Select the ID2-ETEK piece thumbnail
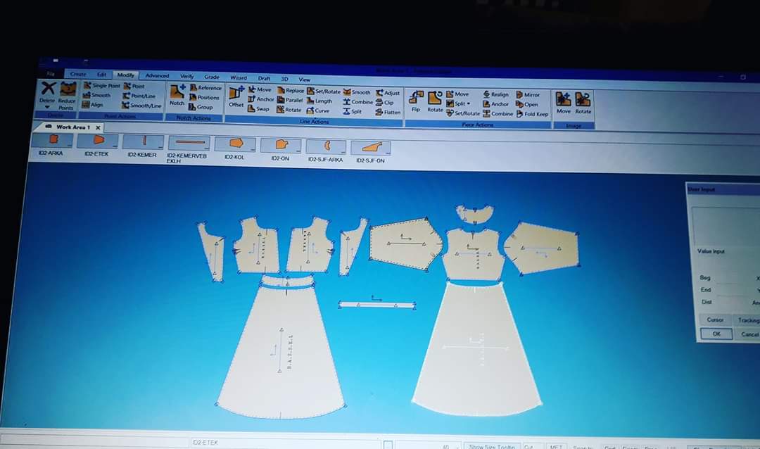This screenshot has height=449, width=760. tap(96, 144)
